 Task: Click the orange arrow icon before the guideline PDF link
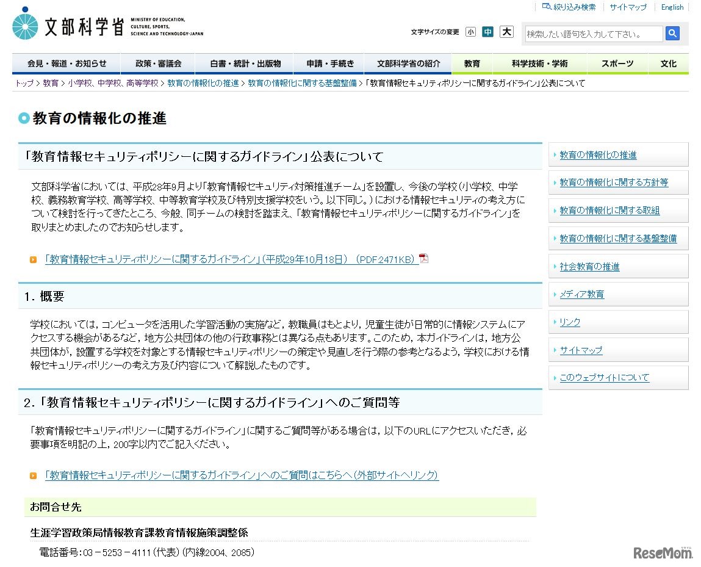pyautogui.click(x=33, y=259)
